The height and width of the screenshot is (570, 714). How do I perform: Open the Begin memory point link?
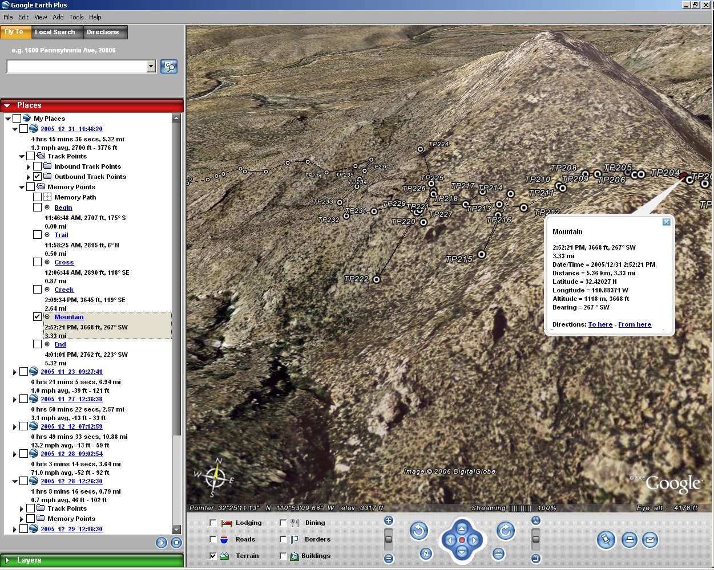(x=63, y=207)
